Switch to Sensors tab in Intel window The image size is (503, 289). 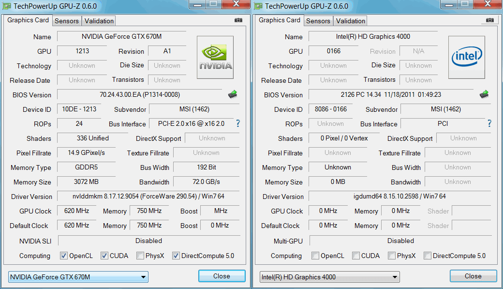(318, 21)
